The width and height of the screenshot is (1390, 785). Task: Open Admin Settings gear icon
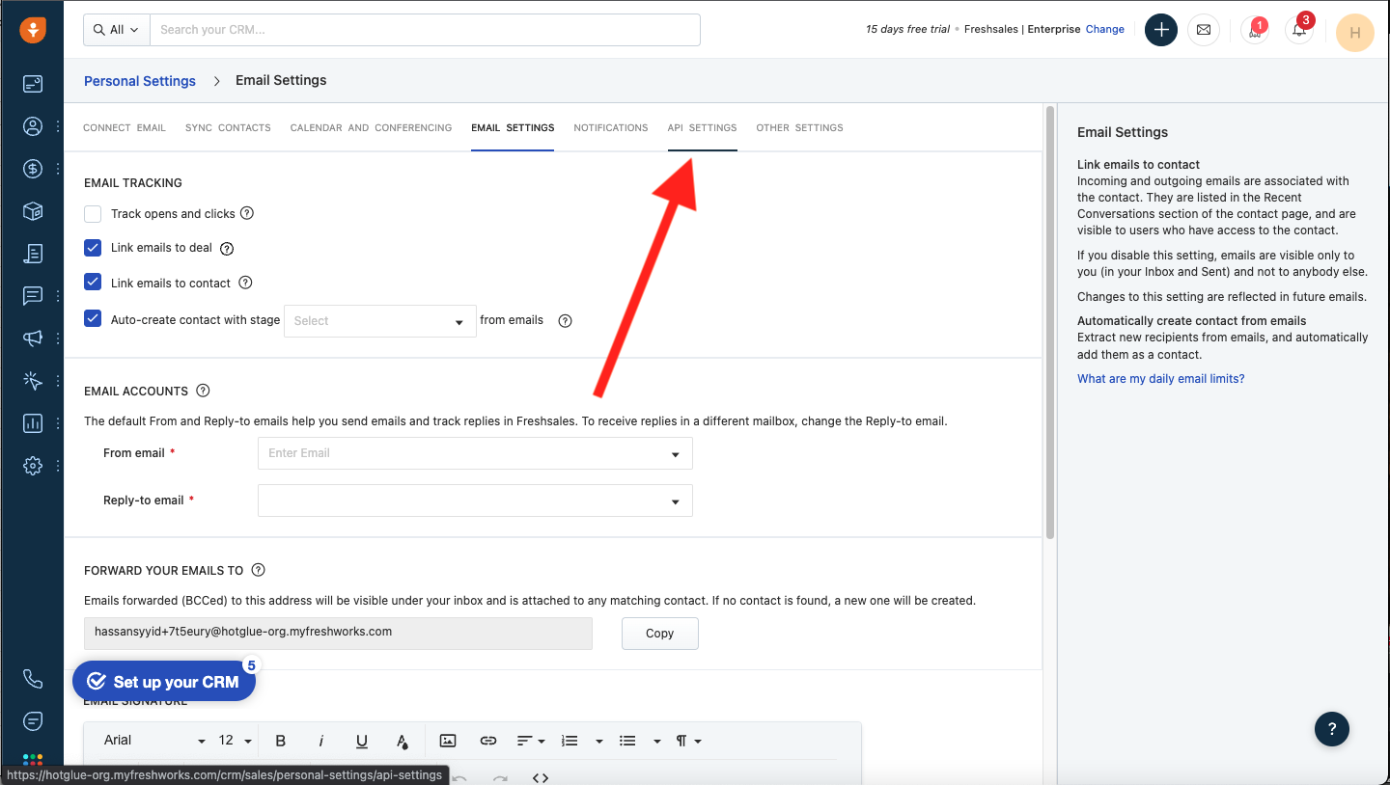33,466
